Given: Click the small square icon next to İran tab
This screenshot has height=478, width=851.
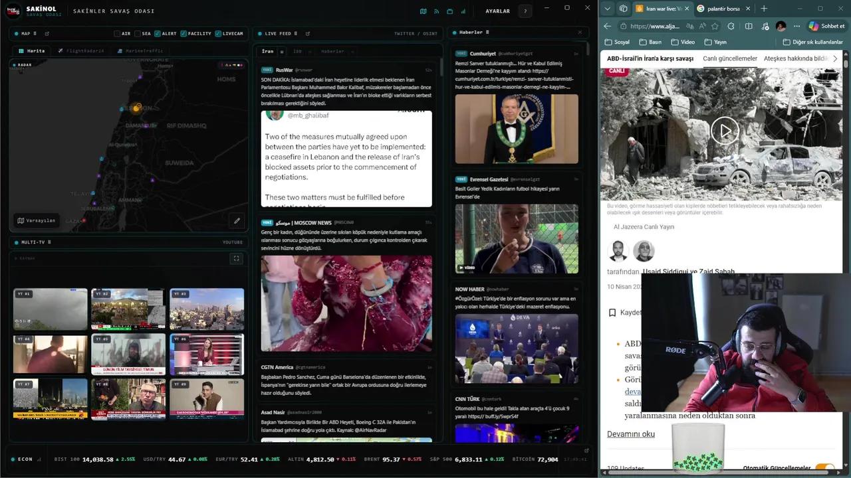Looking at the screenshot, I should click(x=282, y=51).
